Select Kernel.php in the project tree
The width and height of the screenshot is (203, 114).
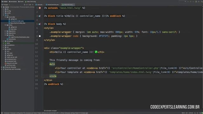(x=11, y=39)
